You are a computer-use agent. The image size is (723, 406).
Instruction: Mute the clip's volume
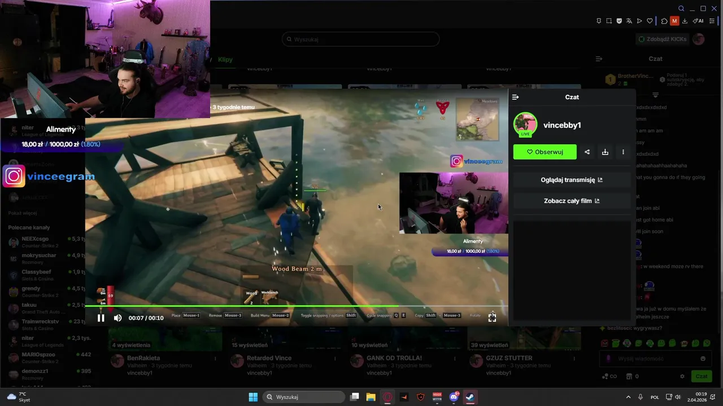(x=117, y=318)
